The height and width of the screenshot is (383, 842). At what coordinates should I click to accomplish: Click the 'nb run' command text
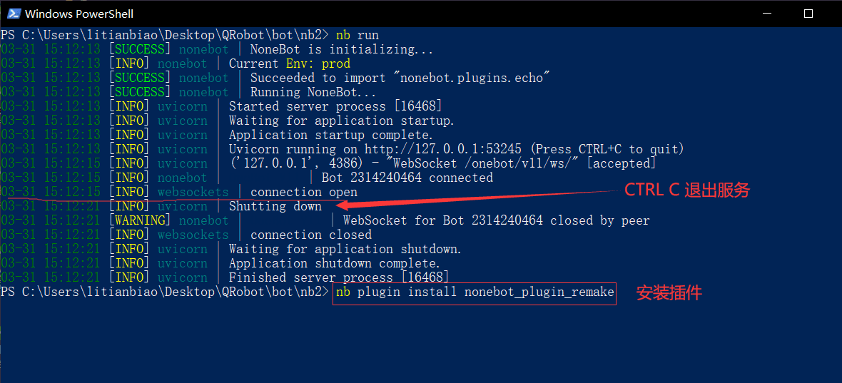[357, 36]
